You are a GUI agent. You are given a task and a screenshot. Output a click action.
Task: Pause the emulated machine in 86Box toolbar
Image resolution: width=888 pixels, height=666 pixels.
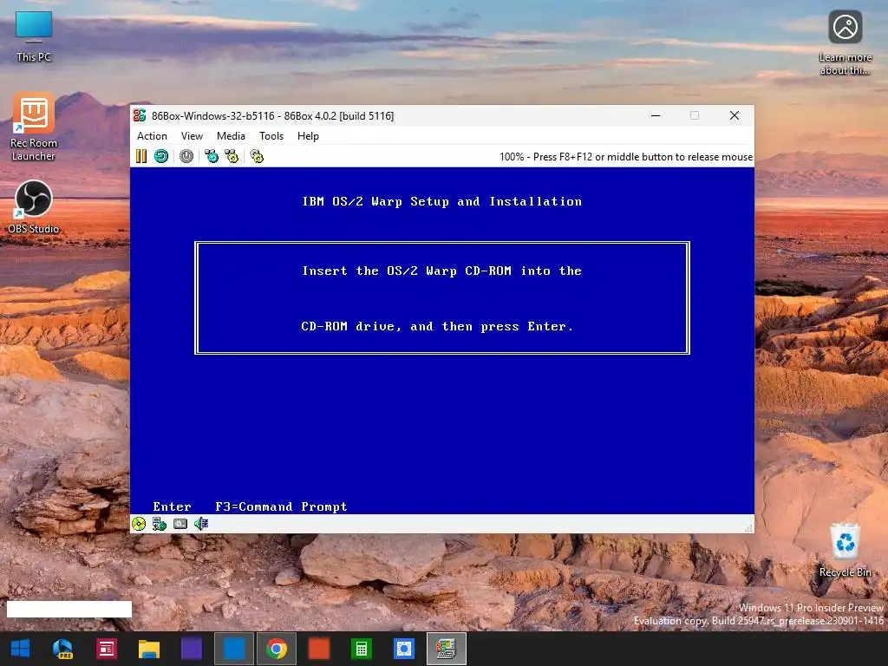pyautogui.click(x=141, y=156)
